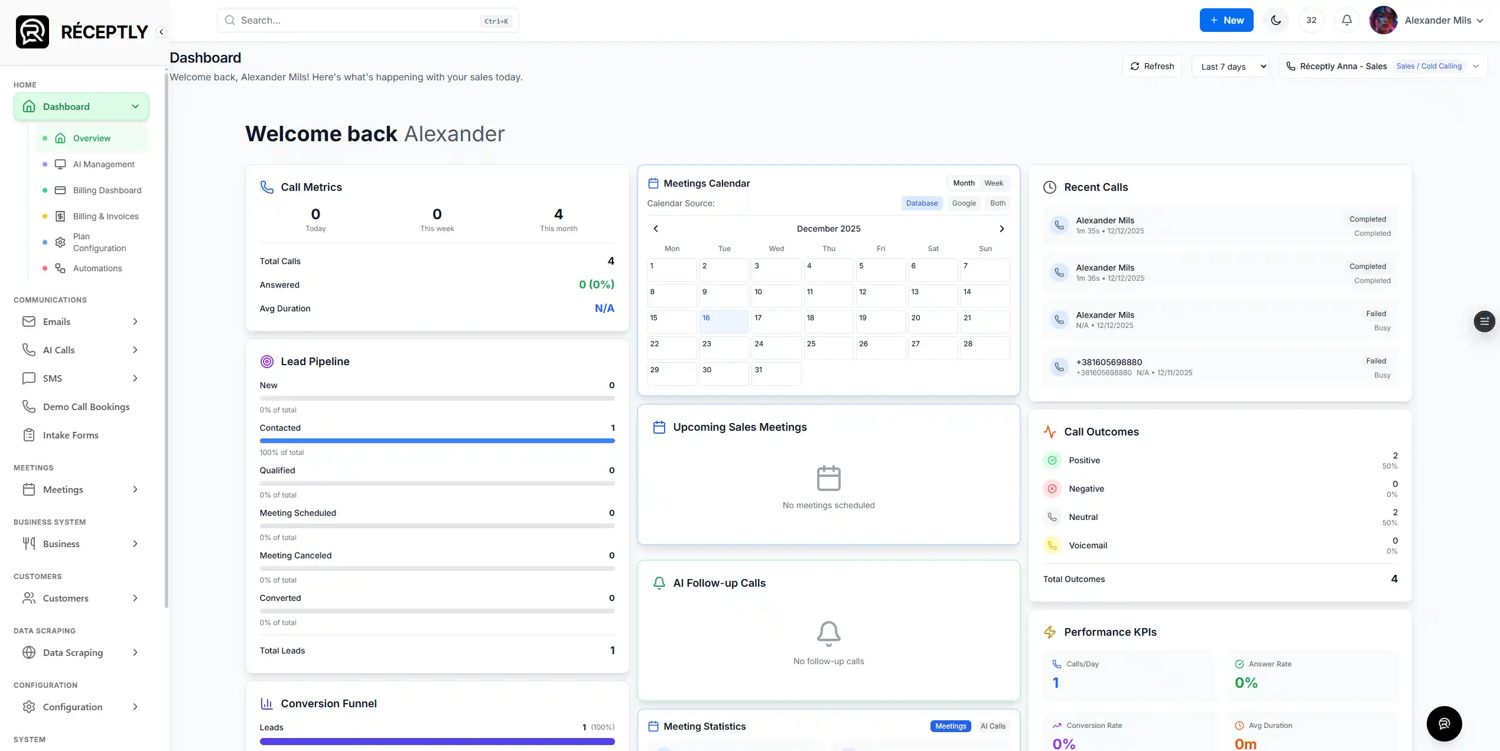Show Meetings tab in Meeting Statistics
Screen dimensions: 1500x751
[951, 726]
